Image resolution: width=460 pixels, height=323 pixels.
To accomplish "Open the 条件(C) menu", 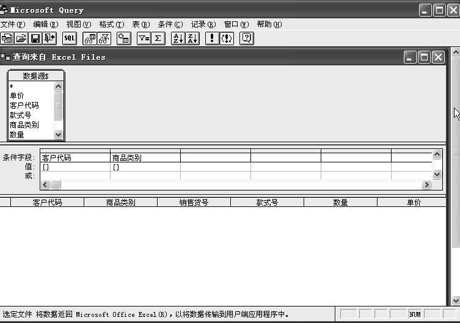I will tap(170, 24).
